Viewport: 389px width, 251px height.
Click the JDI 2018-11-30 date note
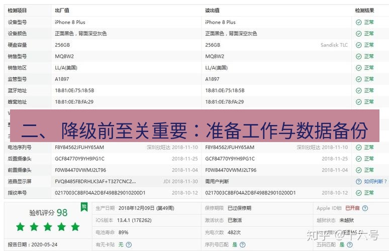pyautogui.click(x=180, y=182)
